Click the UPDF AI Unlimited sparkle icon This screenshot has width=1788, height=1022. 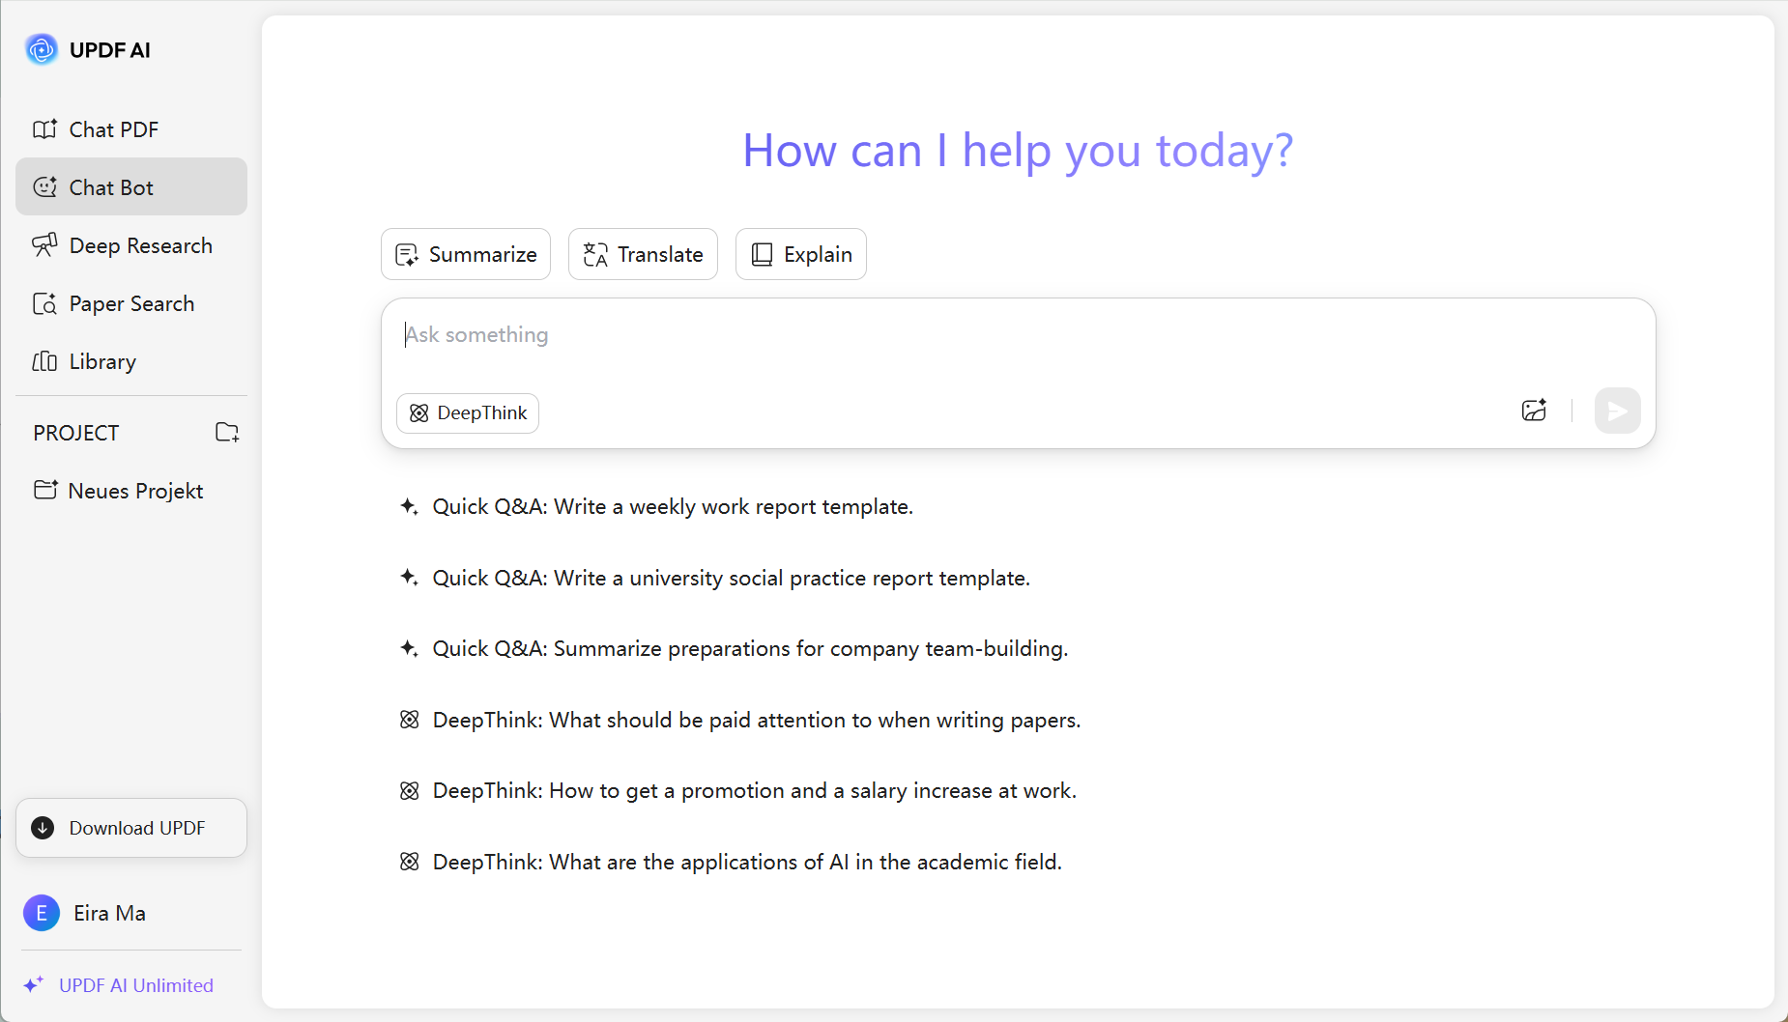[33, 984]
